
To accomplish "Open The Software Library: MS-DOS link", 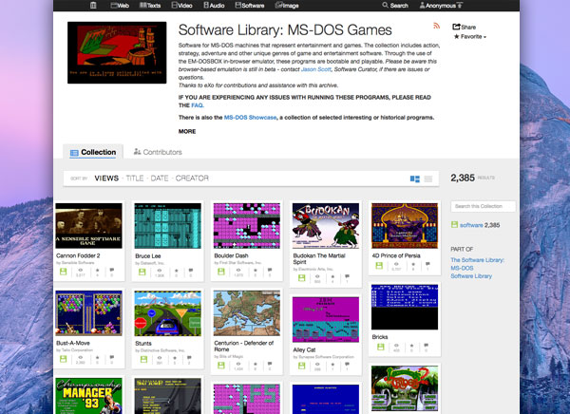I will [477, 264].
